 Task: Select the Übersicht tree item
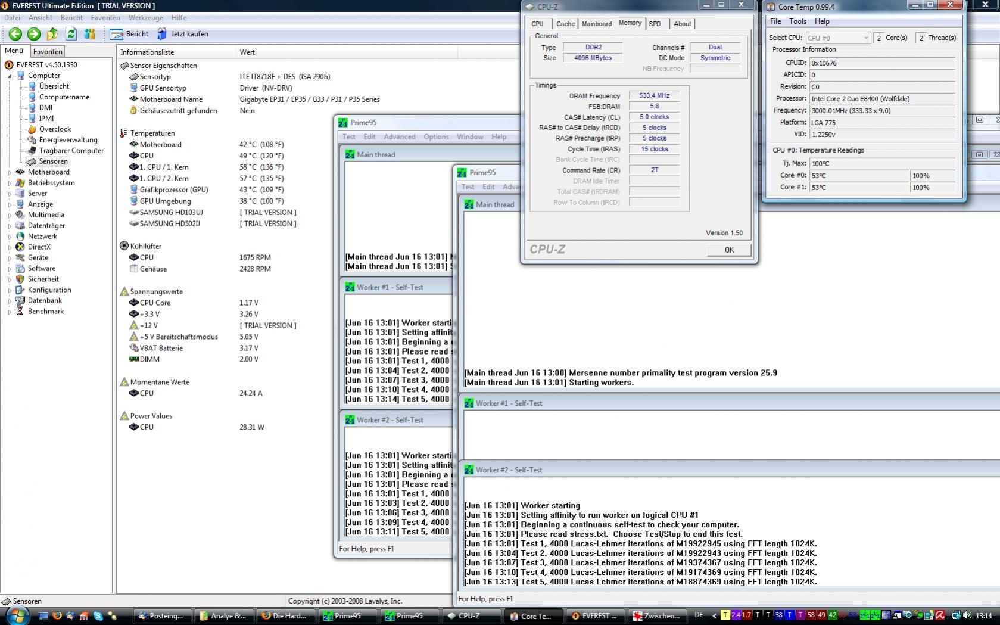(x=54, y=86)
